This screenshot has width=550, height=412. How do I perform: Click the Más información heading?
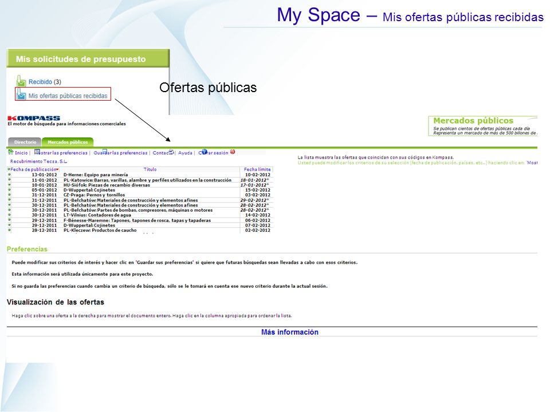point(290,332)
